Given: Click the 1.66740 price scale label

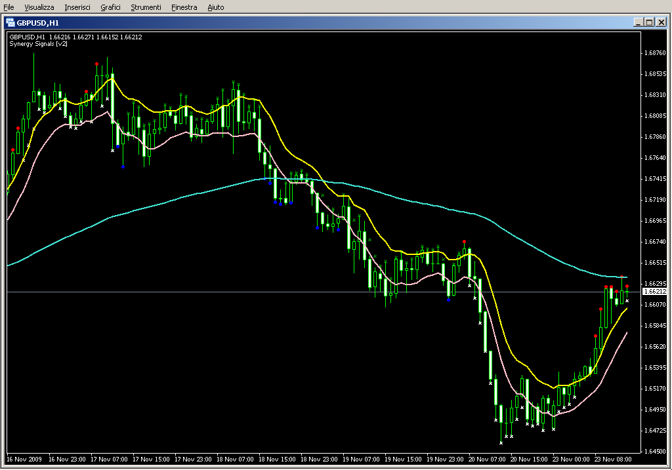Looking at the screenshot, I should click(x=656, y=242).
